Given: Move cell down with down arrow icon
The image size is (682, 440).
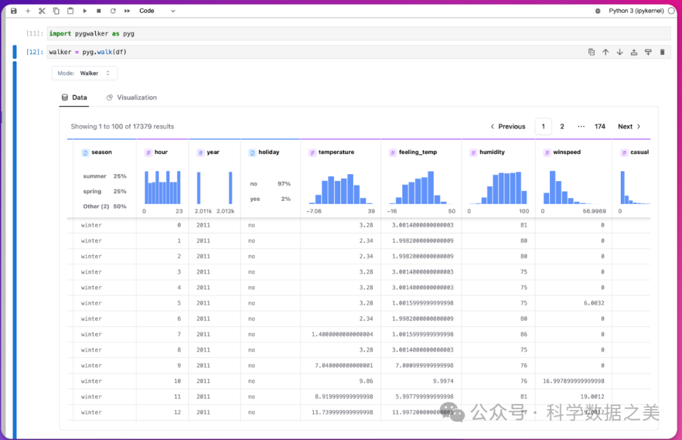Looking at the screenshot, I should click(x=619, y=52).
